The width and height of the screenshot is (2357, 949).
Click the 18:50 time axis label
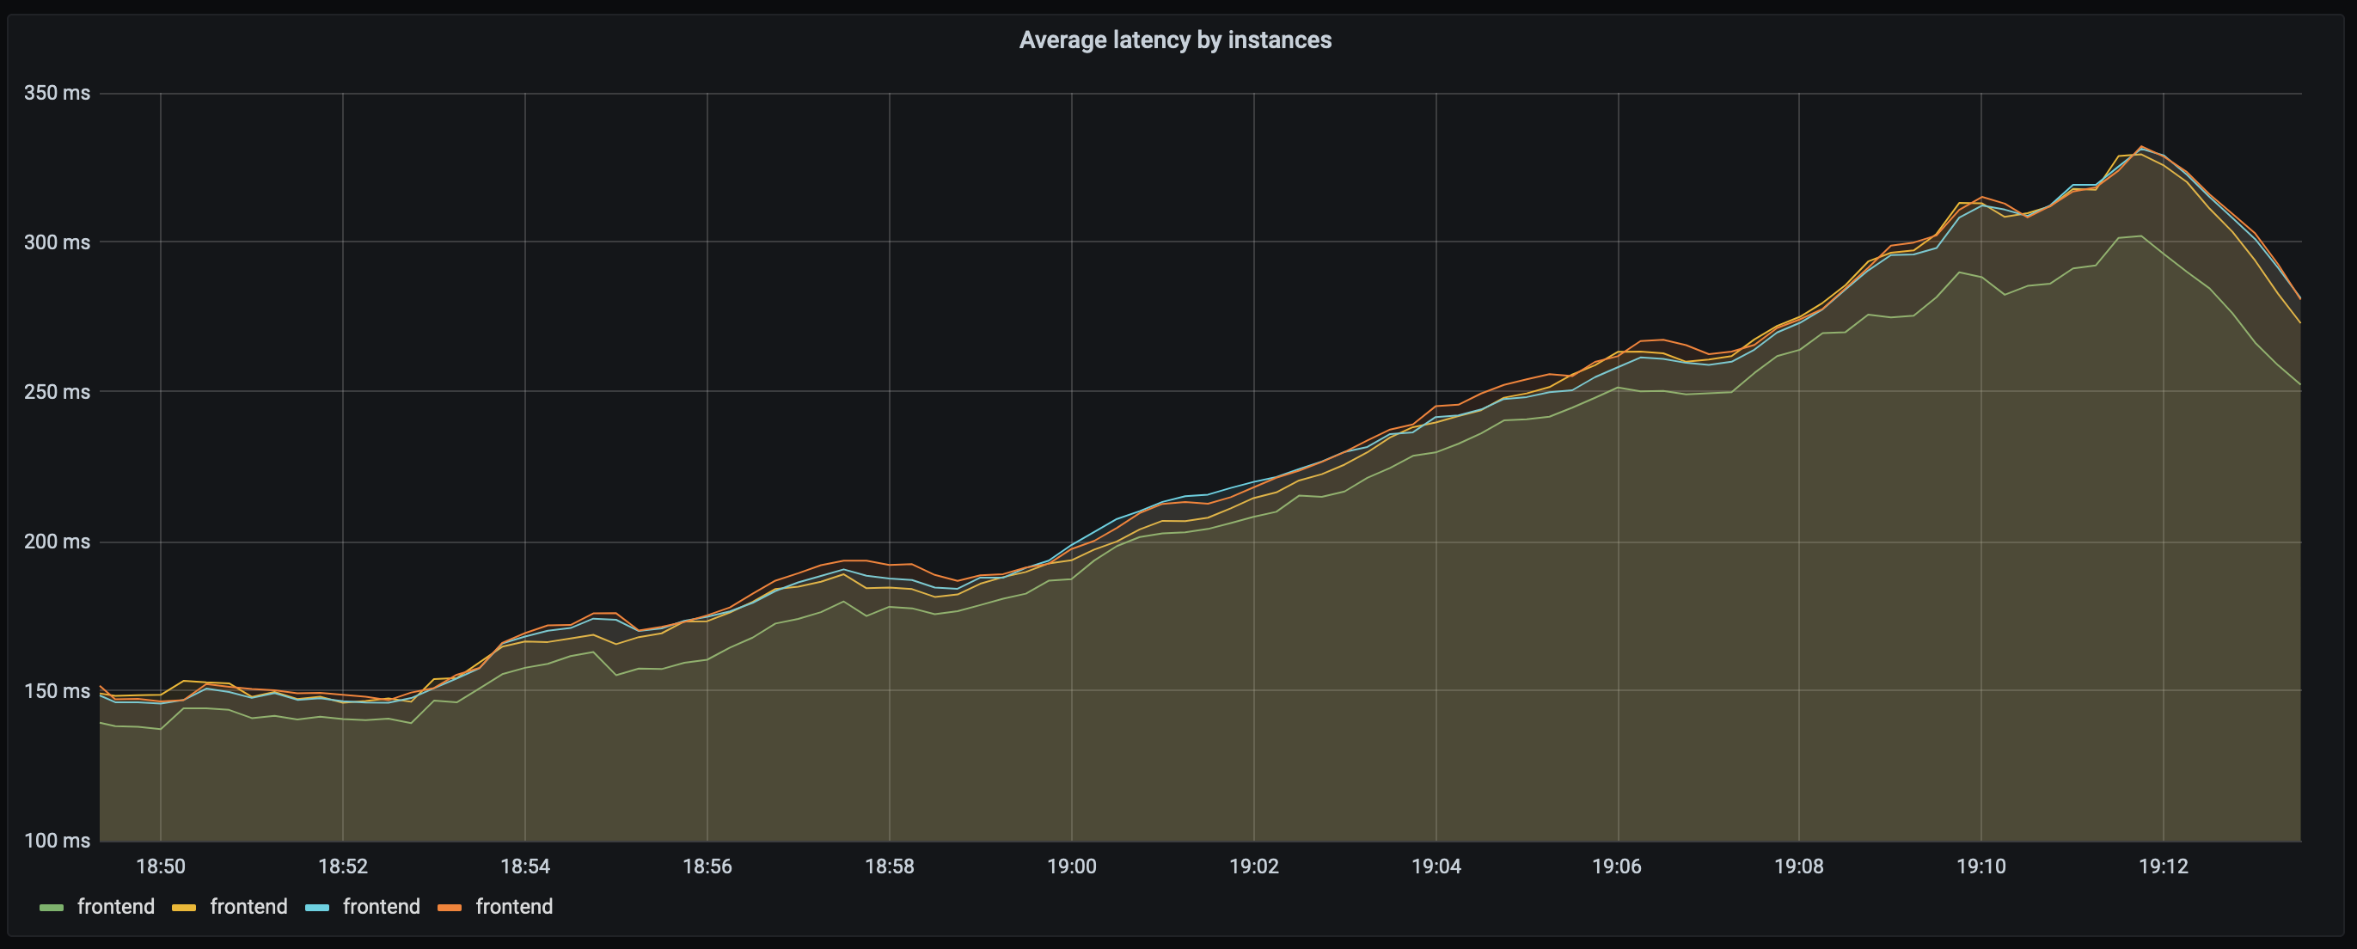pos(161,866)
